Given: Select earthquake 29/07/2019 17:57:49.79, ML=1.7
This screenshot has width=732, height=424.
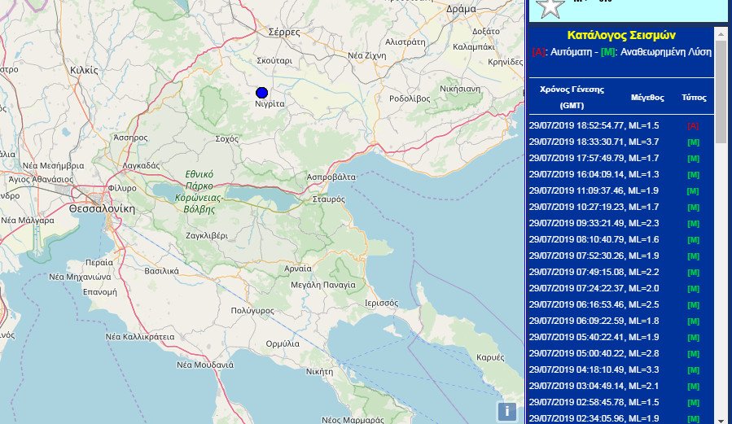Looking at the screenshot, I should coord(594,158).
